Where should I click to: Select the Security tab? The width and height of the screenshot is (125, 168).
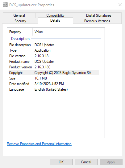[20, 21]
